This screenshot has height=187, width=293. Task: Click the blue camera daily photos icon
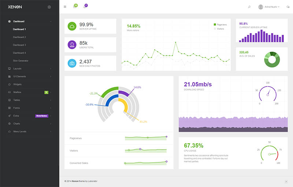72,63
